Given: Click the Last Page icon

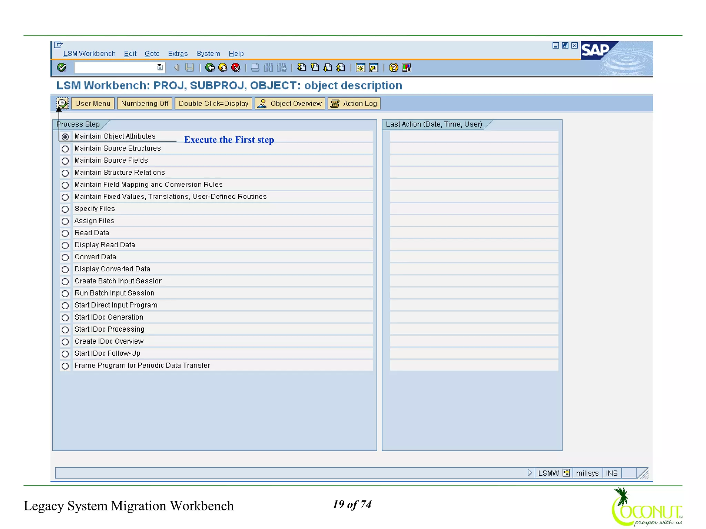Looking at the screenshot, I should pos(341,68).
